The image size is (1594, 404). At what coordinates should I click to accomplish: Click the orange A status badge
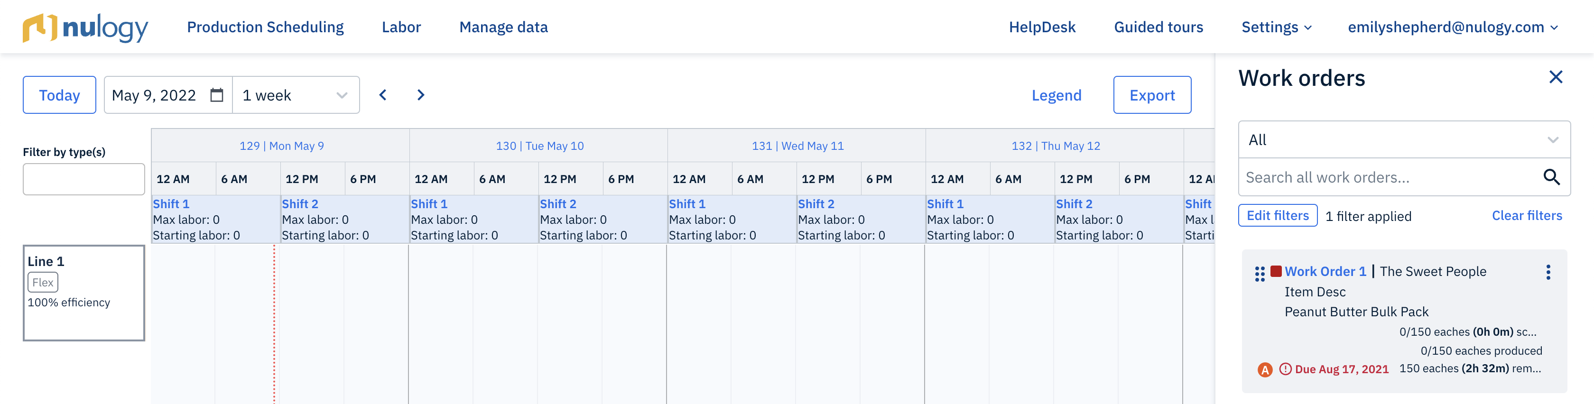tap(1265, 369)
